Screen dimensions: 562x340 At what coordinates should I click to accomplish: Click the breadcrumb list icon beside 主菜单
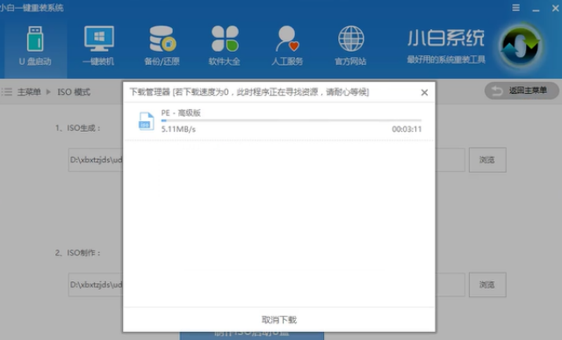coord(7,92)
